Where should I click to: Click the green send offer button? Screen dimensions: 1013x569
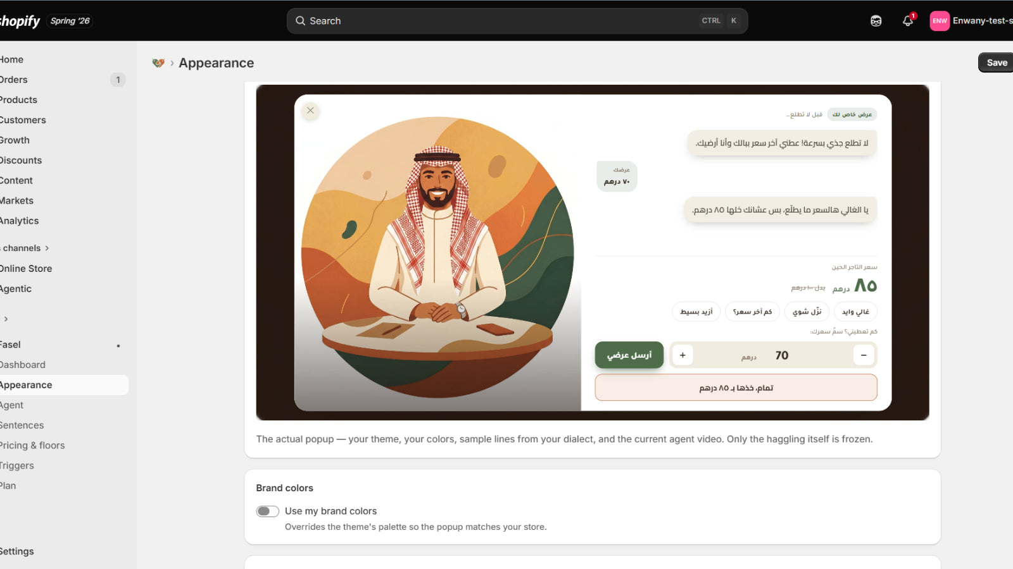click(629, 355)
